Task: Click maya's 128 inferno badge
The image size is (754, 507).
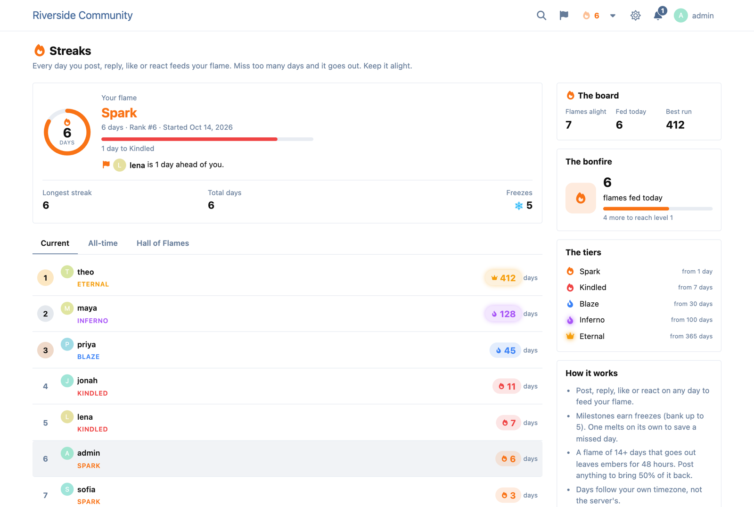Action: 503,314
